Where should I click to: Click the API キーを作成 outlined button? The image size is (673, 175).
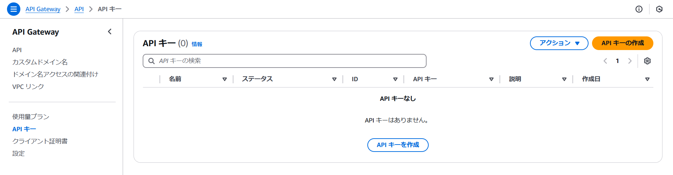pyautogui.click(x=398, y=145)
